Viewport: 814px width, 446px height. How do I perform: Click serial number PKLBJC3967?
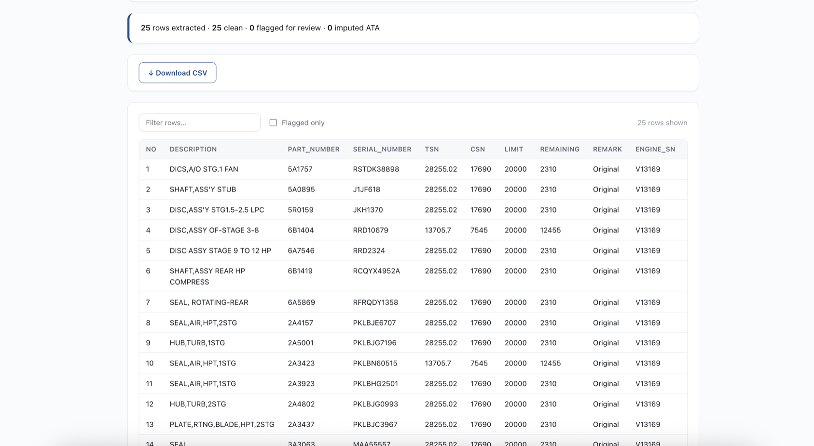[375, 424]
